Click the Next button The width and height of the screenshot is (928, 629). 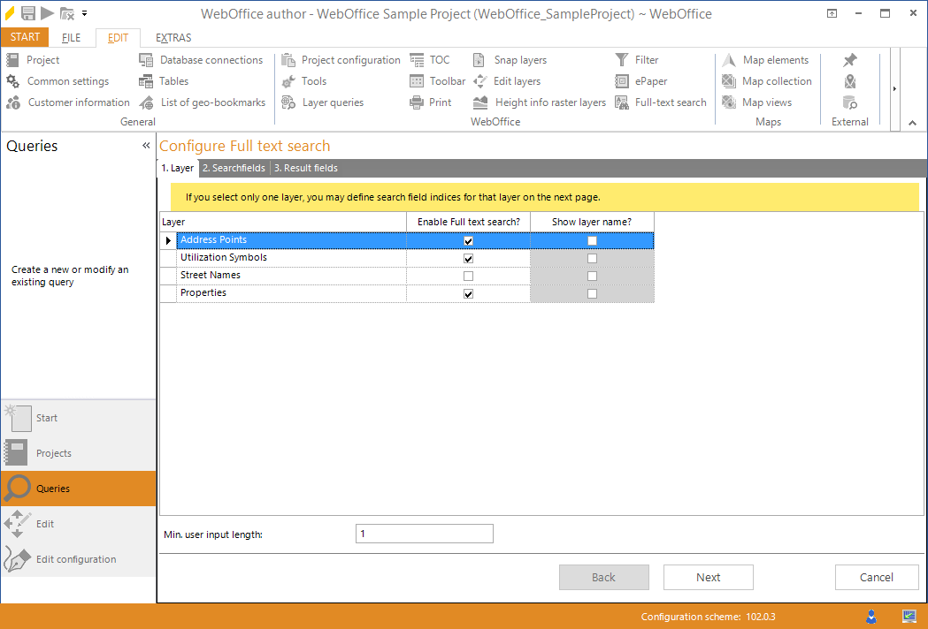point(708,577)
